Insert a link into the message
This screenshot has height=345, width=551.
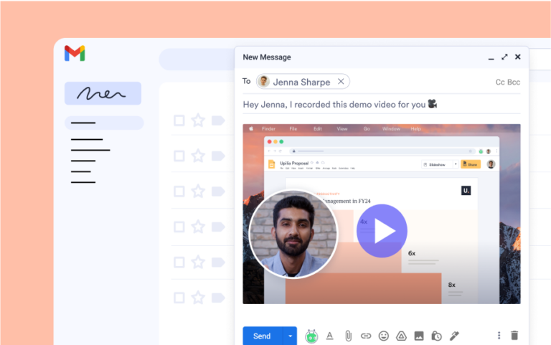[x=366, y=336]
